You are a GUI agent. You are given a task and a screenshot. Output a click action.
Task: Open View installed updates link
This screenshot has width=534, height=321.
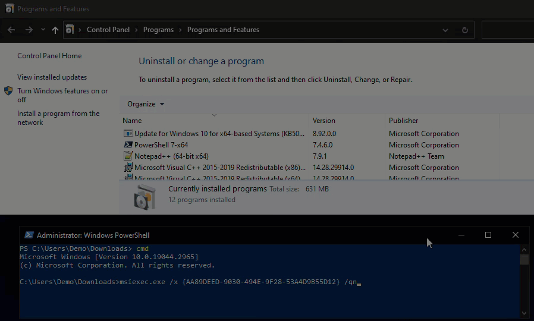click(52, 77)
